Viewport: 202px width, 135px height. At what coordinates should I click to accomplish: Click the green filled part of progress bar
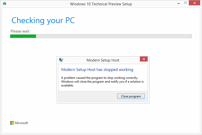[23, 36]
